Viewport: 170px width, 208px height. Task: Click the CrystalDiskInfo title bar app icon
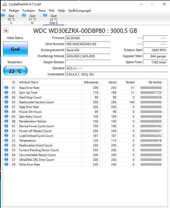5,4
